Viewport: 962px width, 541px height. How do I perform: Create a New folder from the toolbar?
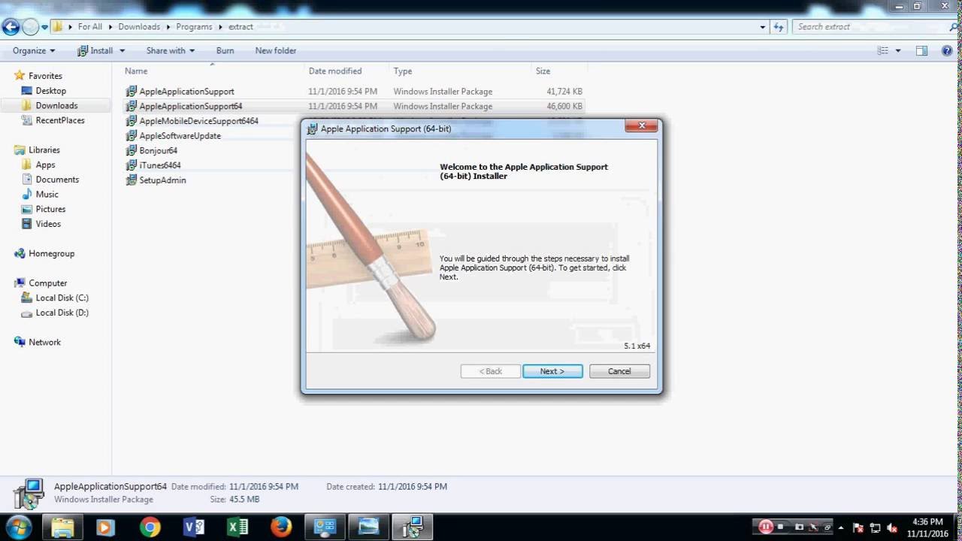tap(276, 50)
